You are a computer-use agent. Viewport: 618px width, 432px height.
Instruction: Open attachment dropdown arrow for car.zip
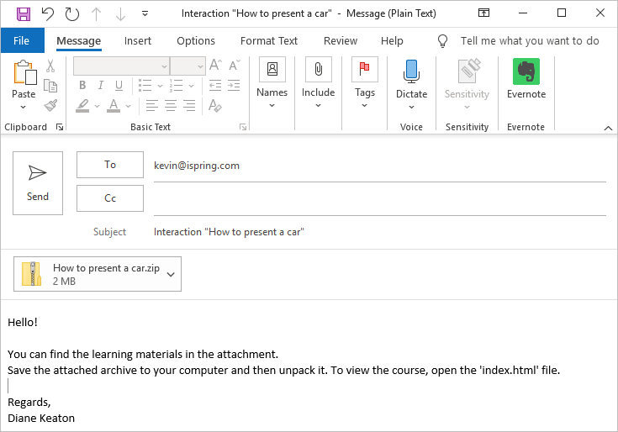[171, 275]
